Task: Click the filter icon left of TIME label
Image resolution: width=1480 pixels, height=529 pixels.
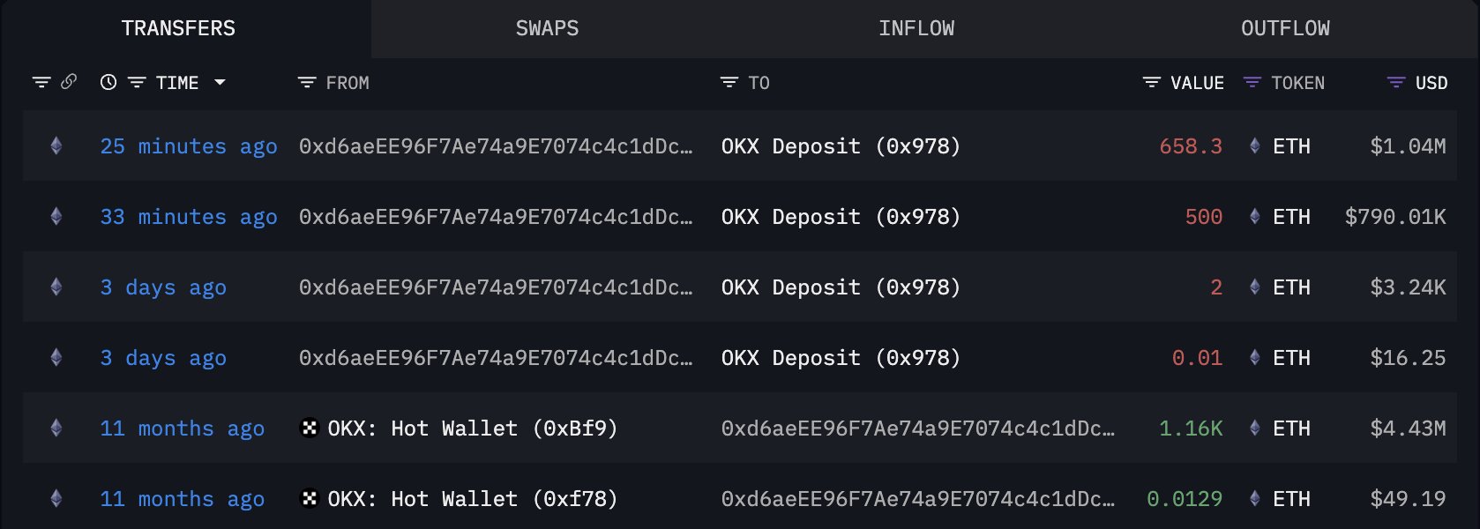Action: tap(137, 82)
